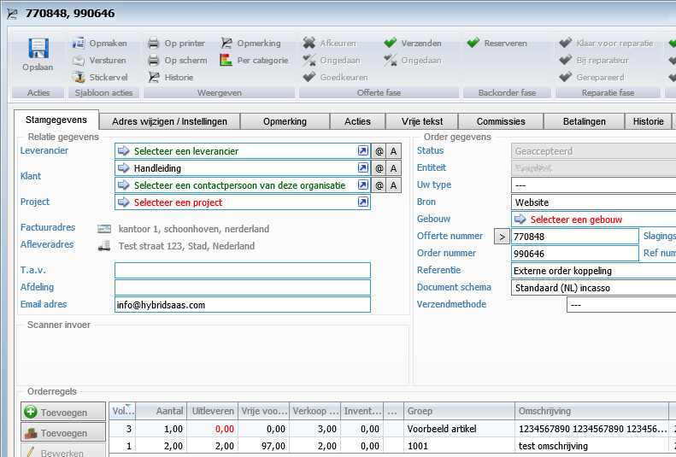The image size is (676, 457).
Task: Open the Leverancier selection field
Action: click(235, 151)
